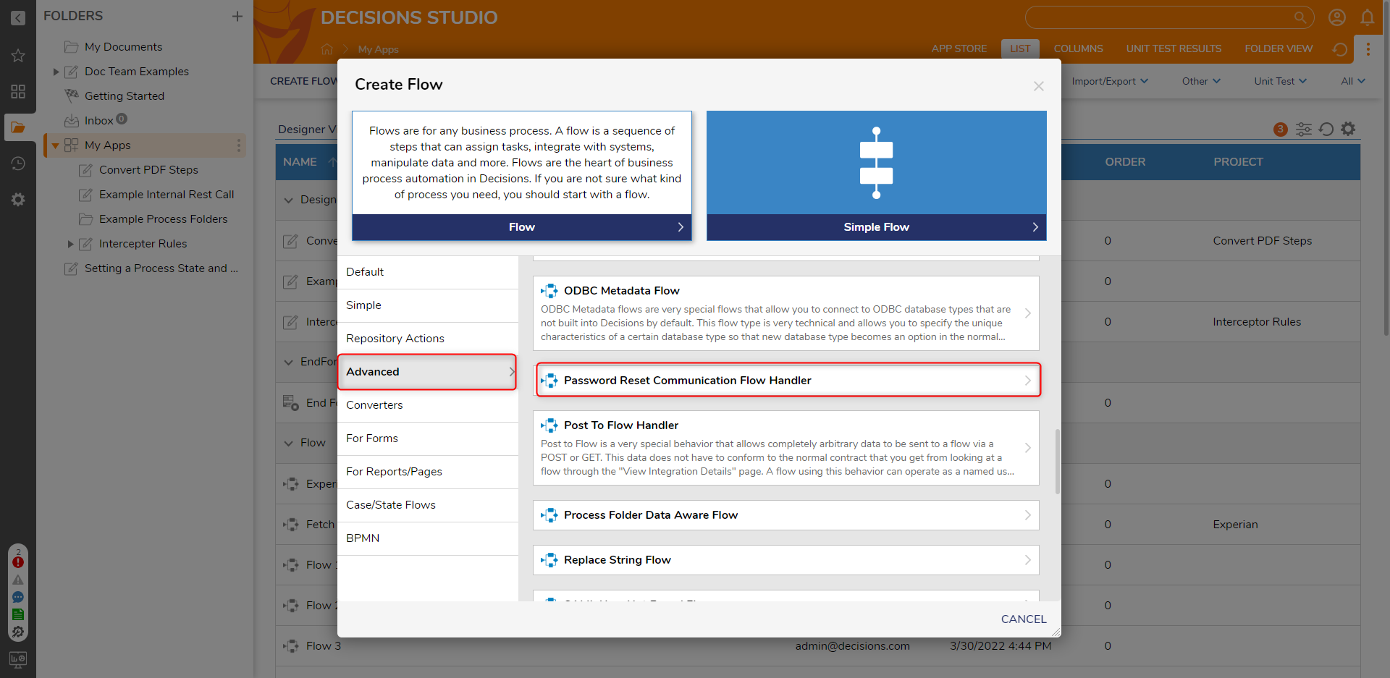
Task: Open the All dropdown filter
Action: click(1352, 81)
